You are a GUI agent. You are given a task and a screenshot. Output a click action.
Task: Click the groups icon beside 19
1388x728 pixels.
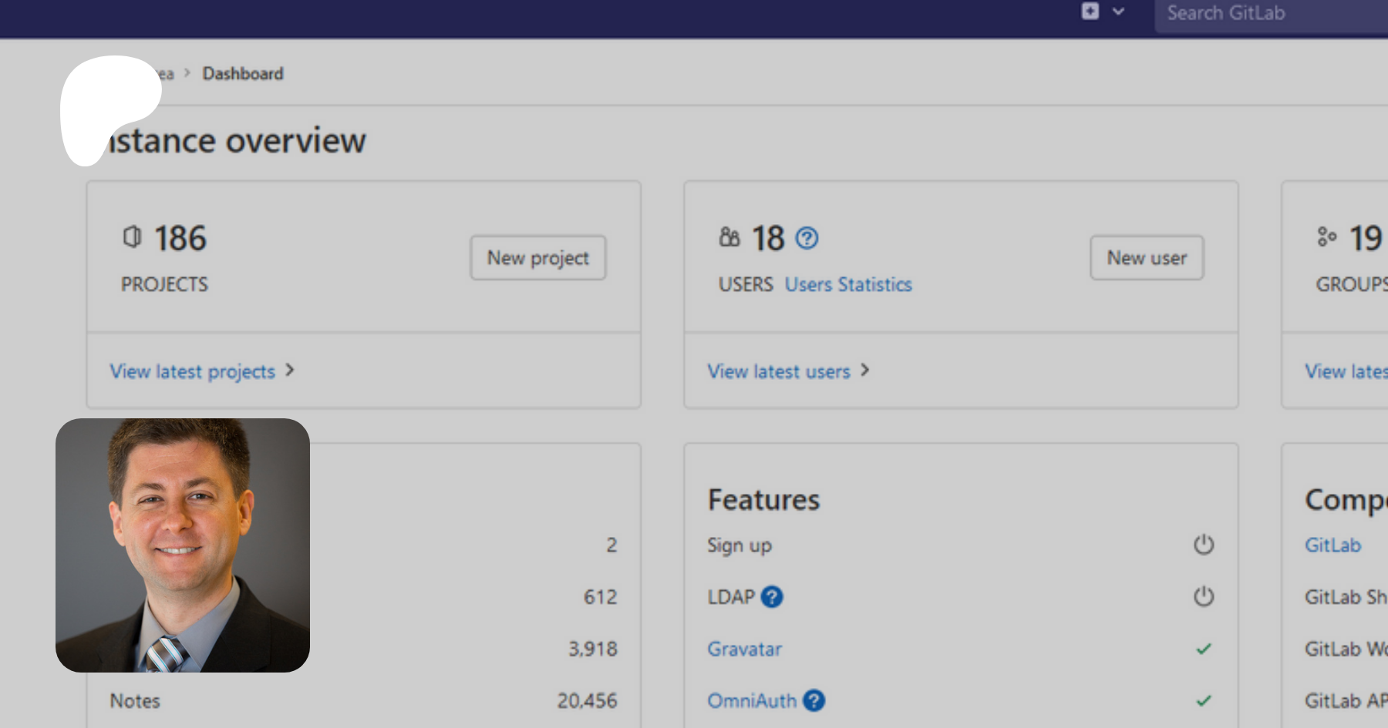tap(1326, 237)
